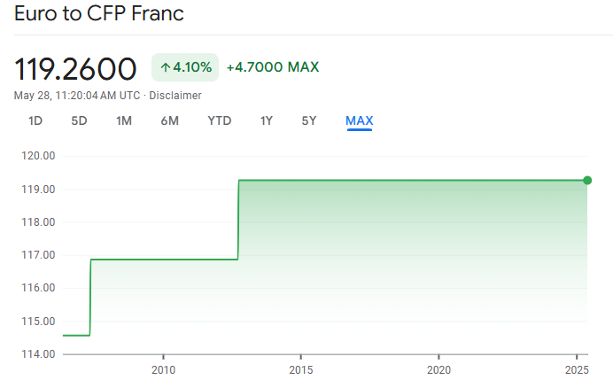Click the 2010 x-axis label

tap(162, 368)
